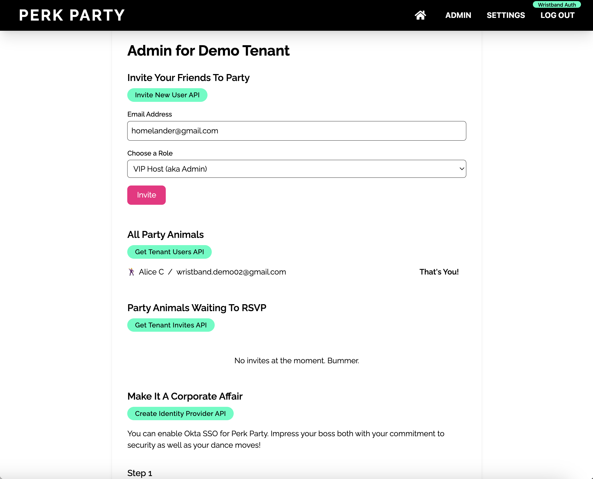Click the Okta SSO description paragraph
593x479 pixels.
click(x=286, y=439)
